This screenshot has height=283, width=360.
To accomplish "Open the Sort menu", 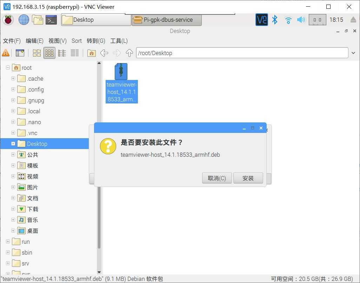I will (x=76, y=41).
